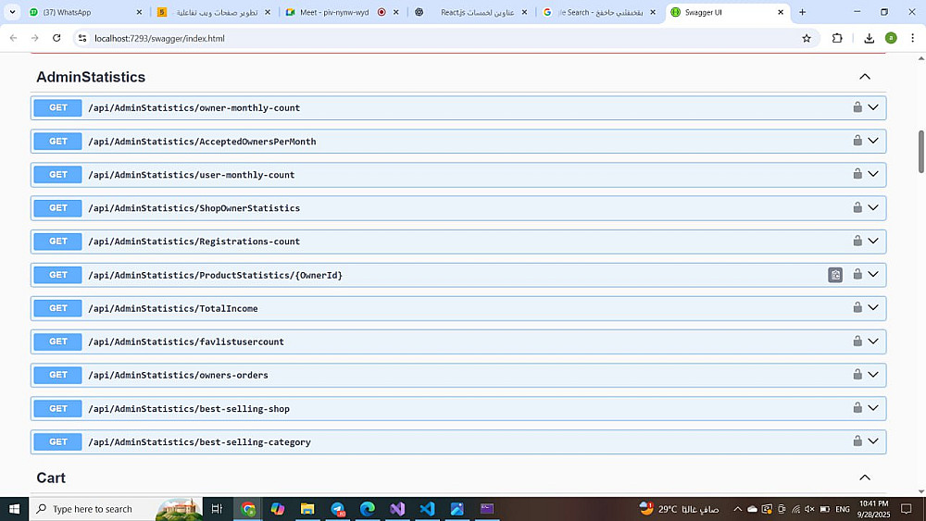Click the page vertical scrollbar thumb
Viewport: 926px width, 521px height.
(920, 152)
